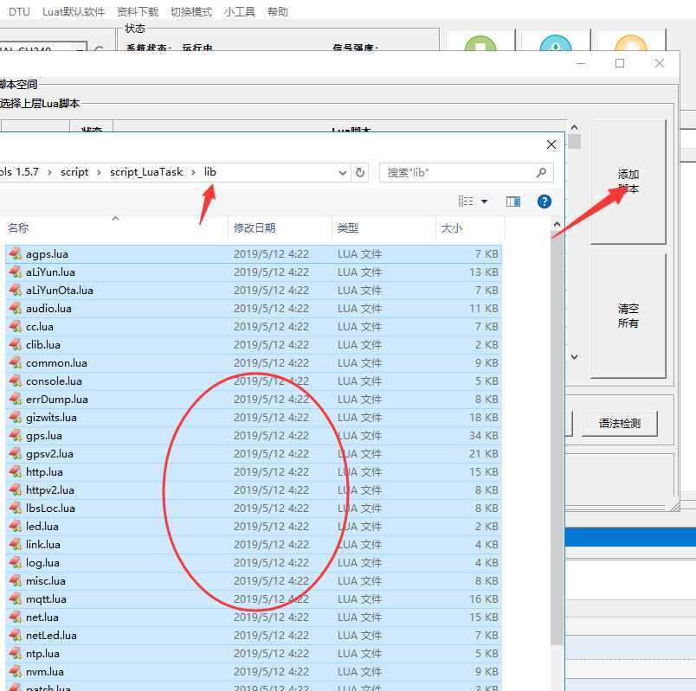This screenshot has width=696, height=691.
Task: Open the 资料下载 menu
Action: (138, 11)
